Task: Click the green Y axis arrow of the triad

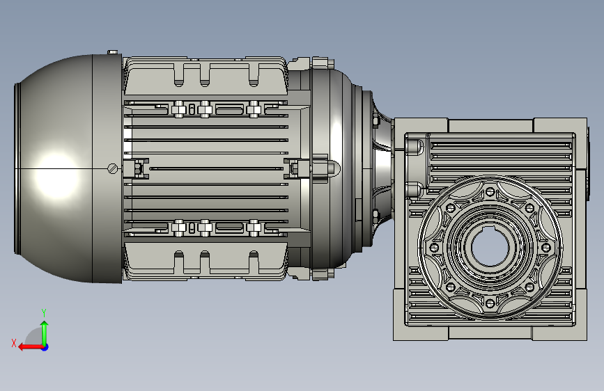Action: click(45, 333)
